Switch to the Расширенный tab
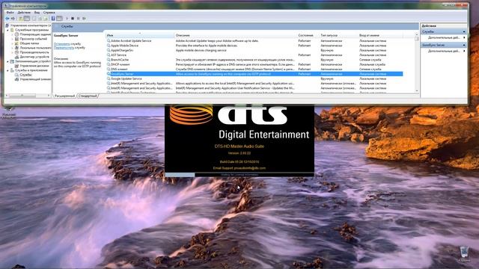The height and width of the screenshot is (269, 479). (x=65, y=96)
